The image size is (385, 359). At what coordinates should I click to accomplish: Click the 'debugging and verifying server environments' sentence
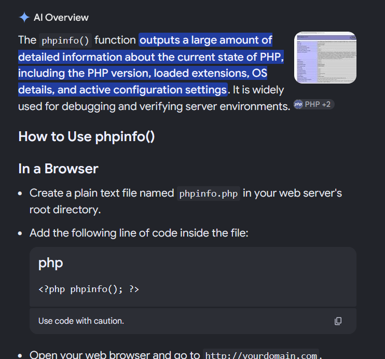coord(154,106)
